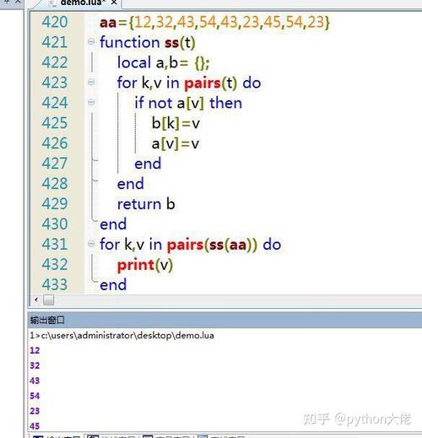This screenshot has height=438, width=422.
Task: Click the 'end' keyword on line 428
Action: [131, 184]
